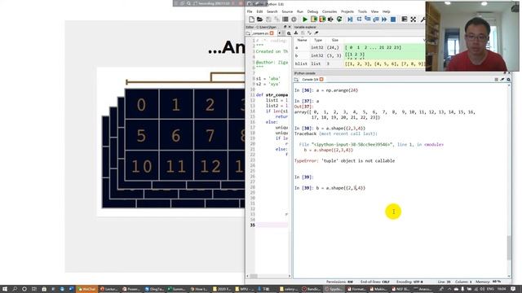
Task: Select the Console 1/A tab
Action: tap(310, 80)
